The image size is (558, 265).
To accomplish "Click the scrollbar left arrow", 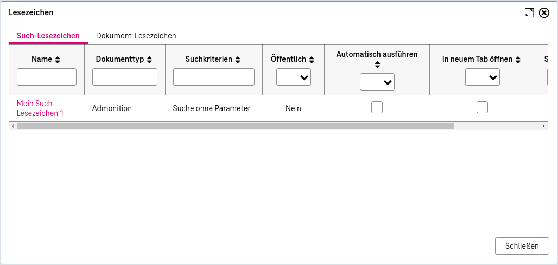I will (x=13, y=126).
